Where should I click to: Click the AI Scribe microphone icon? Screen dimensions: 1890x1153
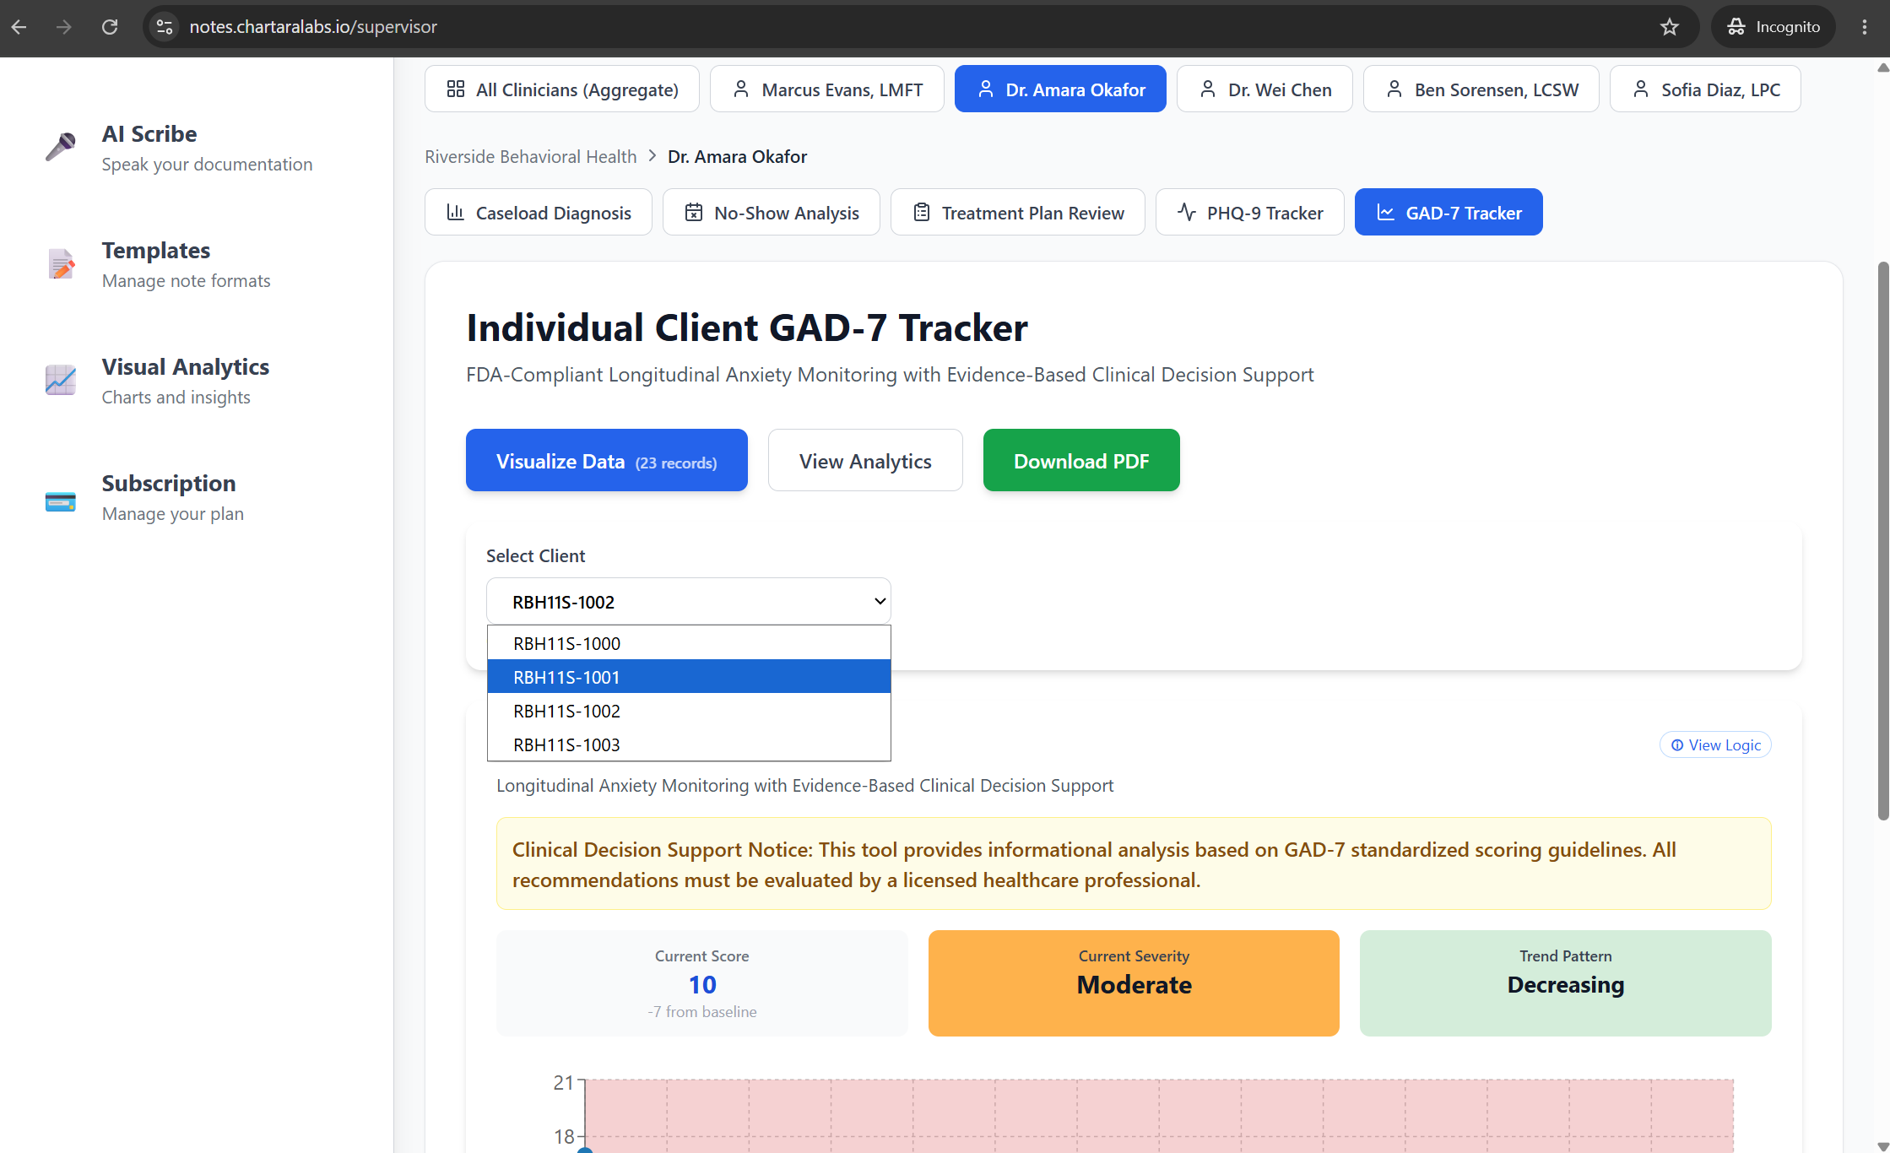pyautogui.click(x=61, y=147)
